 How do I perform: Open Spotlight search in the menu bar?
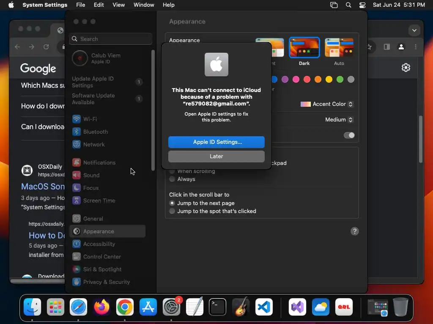(348, 5)
